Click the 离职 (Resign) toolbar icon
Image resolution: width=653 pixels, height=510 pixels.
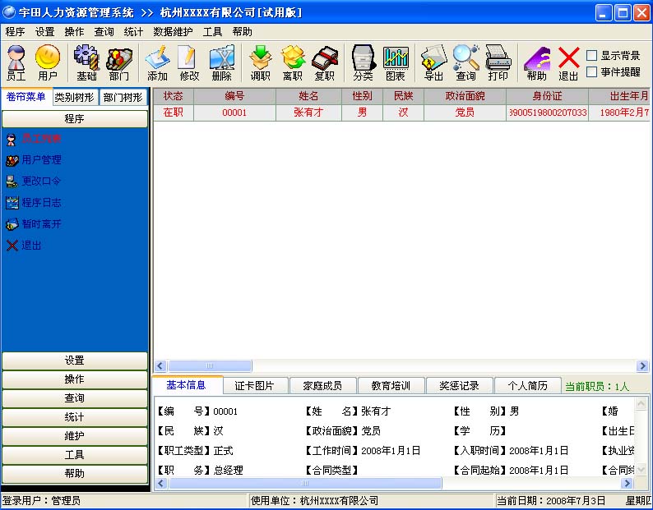tap(292, 62)
